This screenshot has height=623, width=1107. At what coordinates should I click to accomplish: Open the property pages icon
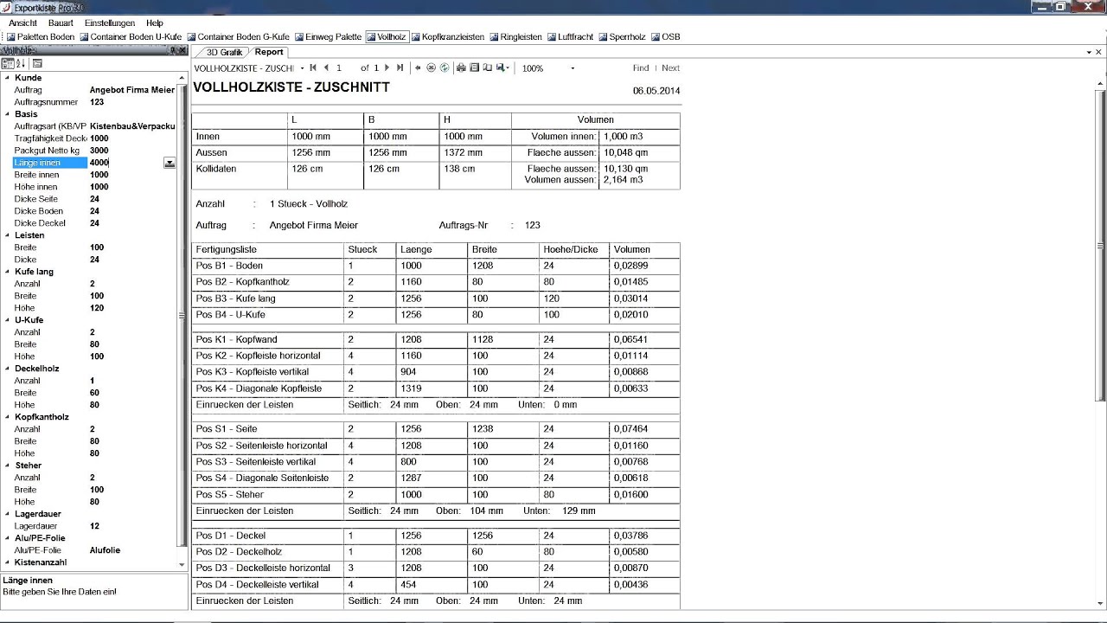38,63
